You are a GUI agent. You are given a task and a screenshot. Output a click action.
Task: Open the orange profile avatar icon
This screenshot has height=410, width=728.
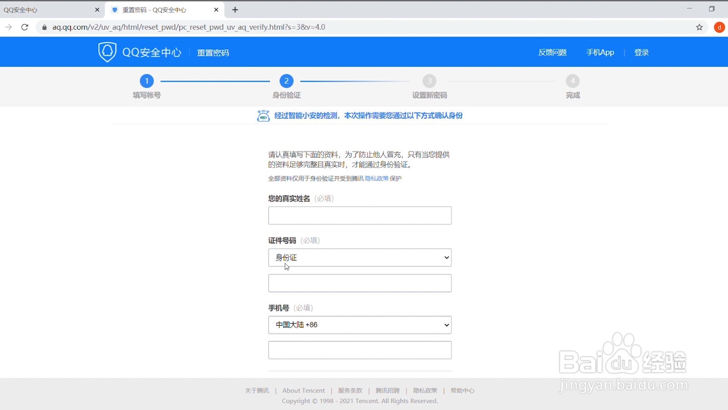tap(719, 27)
